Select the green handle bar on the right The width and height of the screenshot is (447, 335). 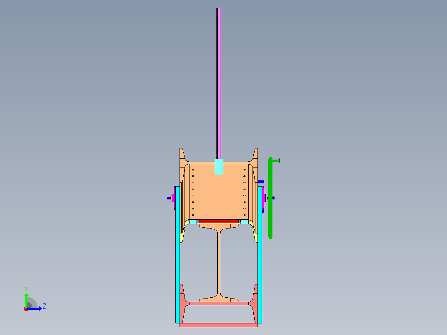[270, 198]
